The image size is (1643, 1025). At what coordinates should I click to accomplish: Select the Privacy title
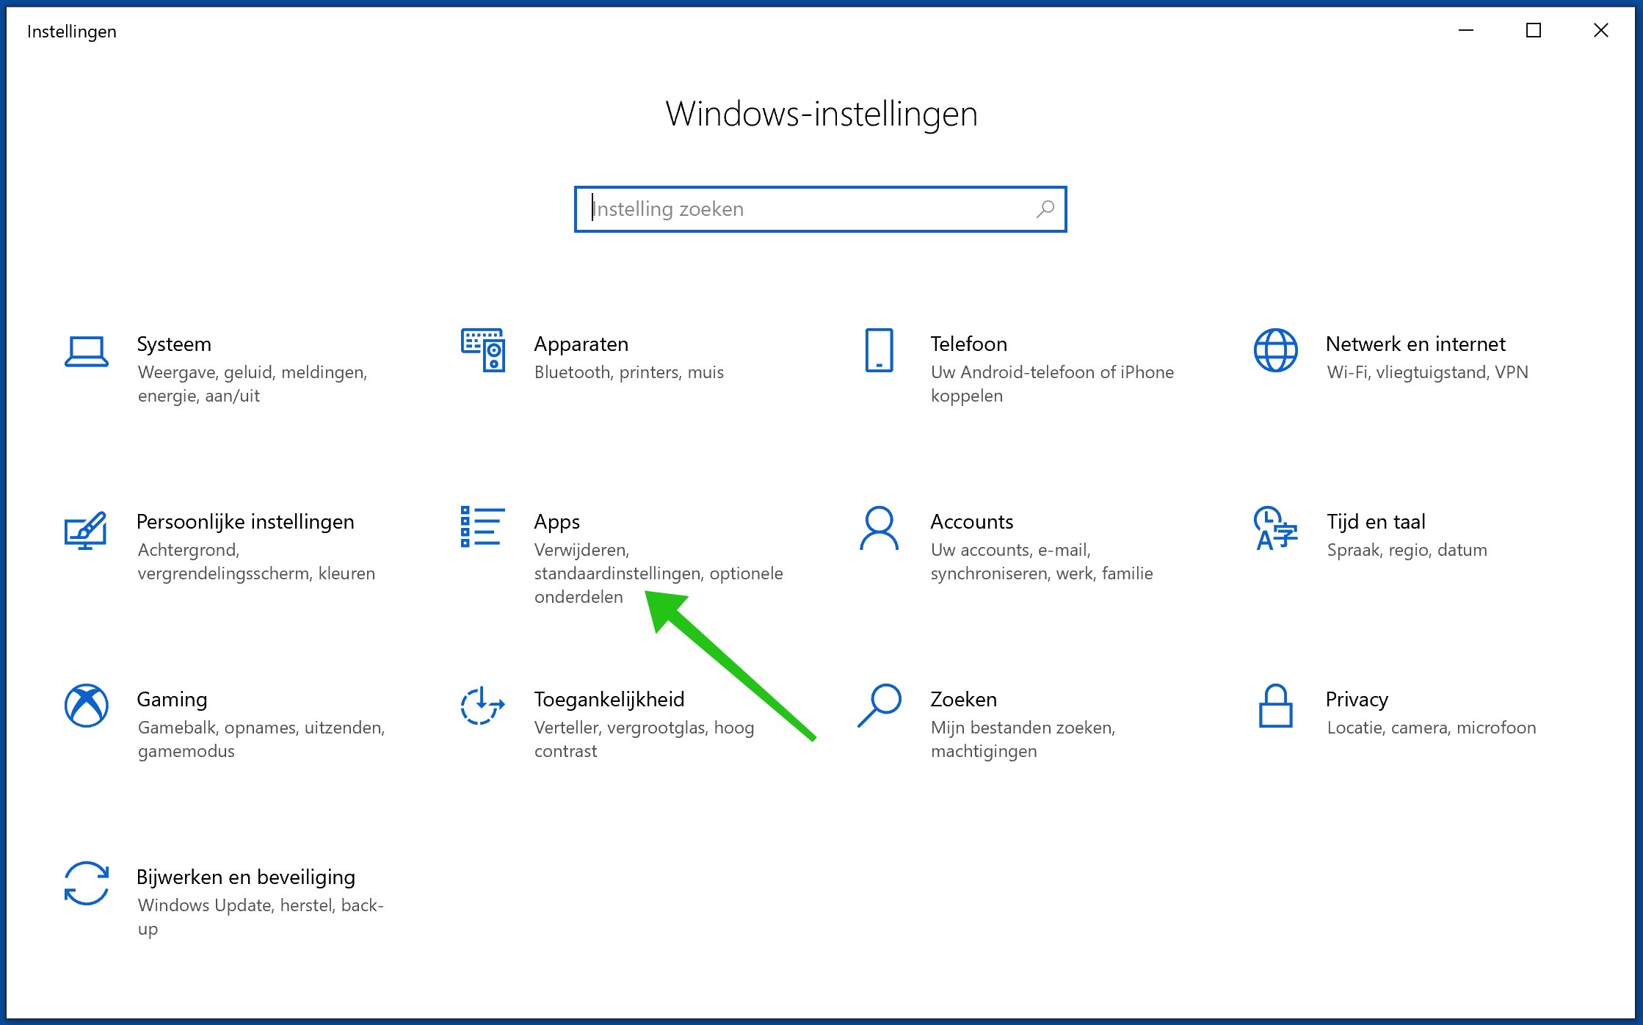point(1357,699)
